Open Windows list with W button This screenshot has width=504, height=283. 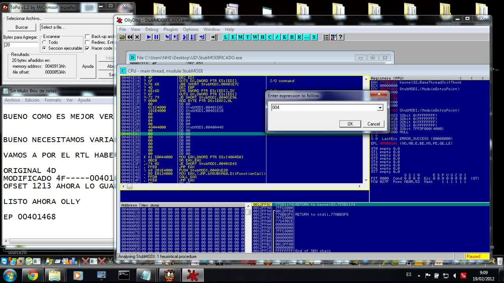click(x=255, y=37)
